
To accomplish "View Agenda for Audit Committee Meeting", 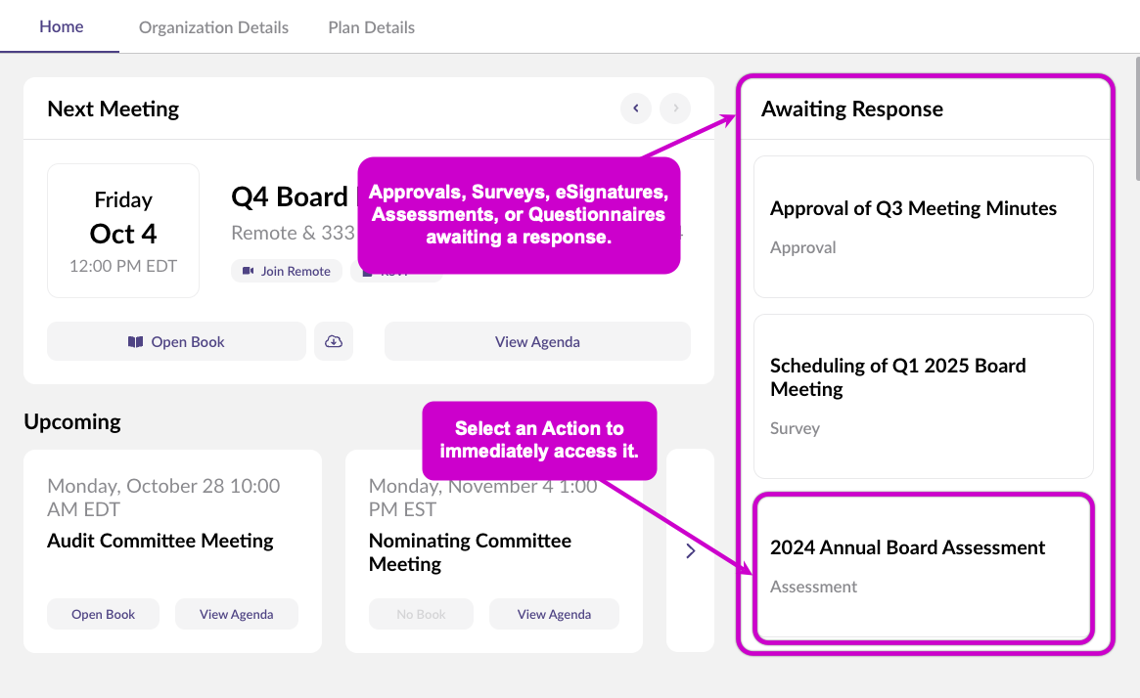I will (x=236, y=614).
